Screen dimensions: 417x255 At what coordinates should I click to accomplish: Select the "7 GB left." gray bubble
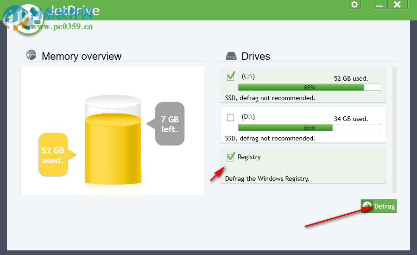(166, 124)
